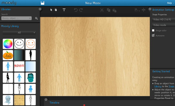
Task: Collapse the Timeline panel
Action: (x=46, y=100)
